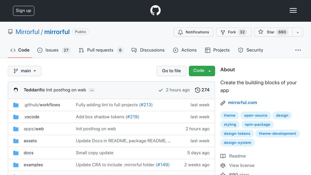Open the assets folder

tap(30, 141)
